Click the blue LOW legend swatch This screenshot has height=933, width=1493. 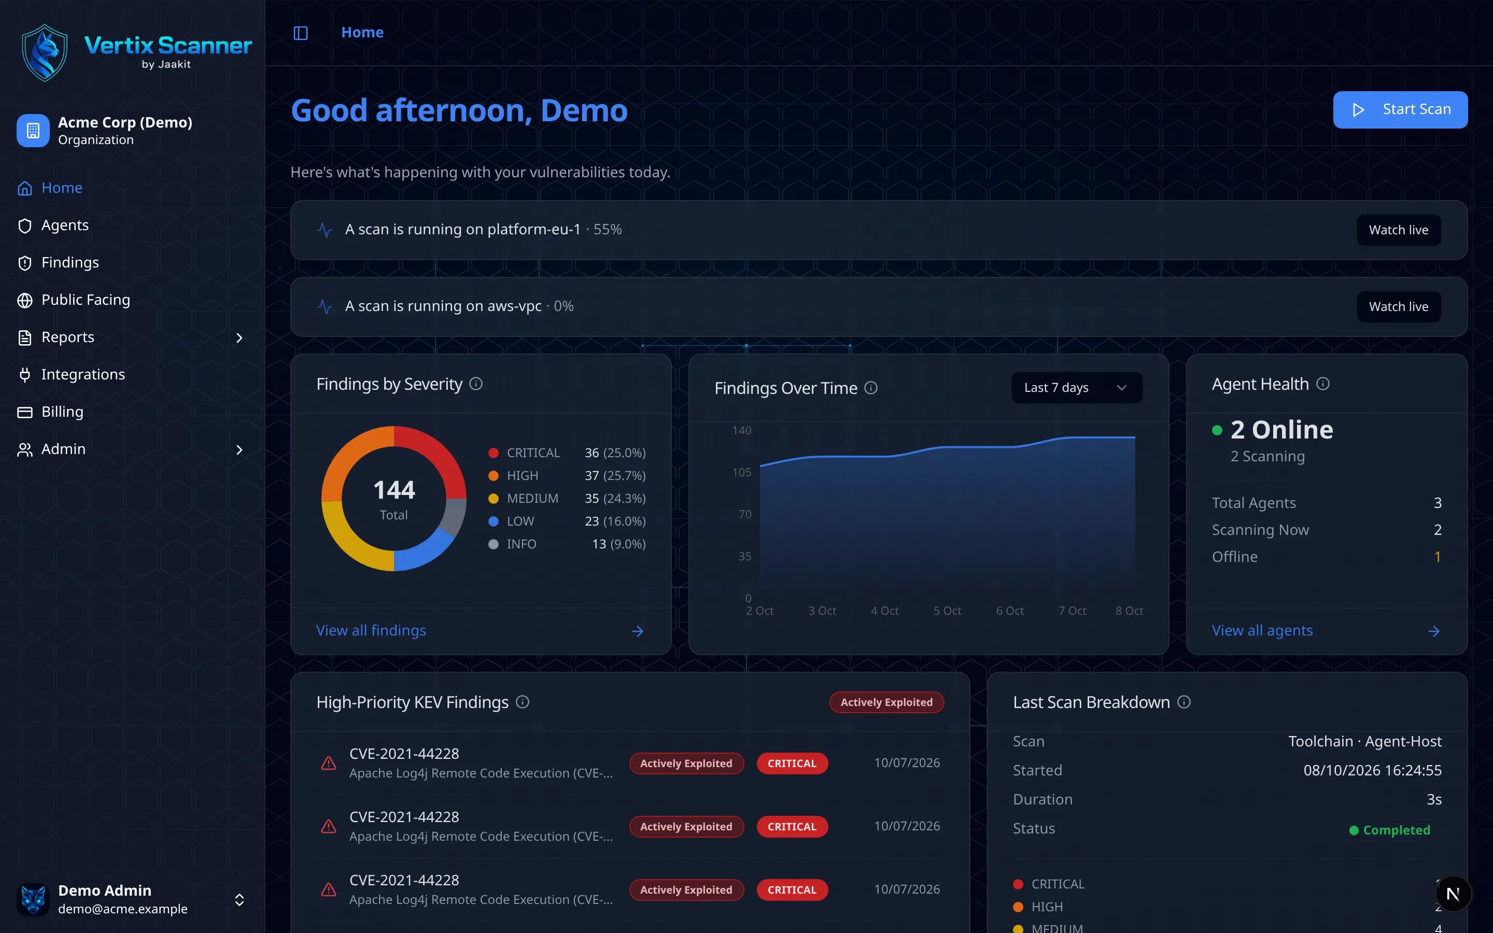(x=493, y=521)
